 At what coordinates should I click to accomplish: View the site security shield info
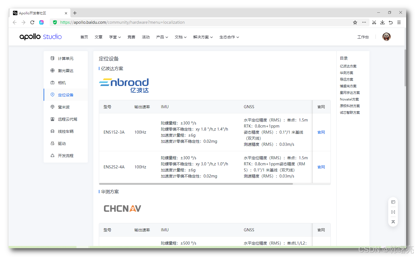(55, 22)
